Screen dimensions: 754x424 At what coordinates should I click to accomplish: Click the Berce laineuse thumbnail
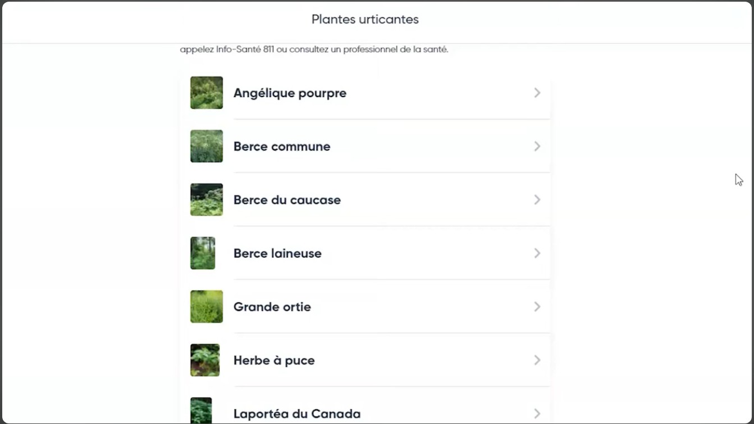[203, 253]
